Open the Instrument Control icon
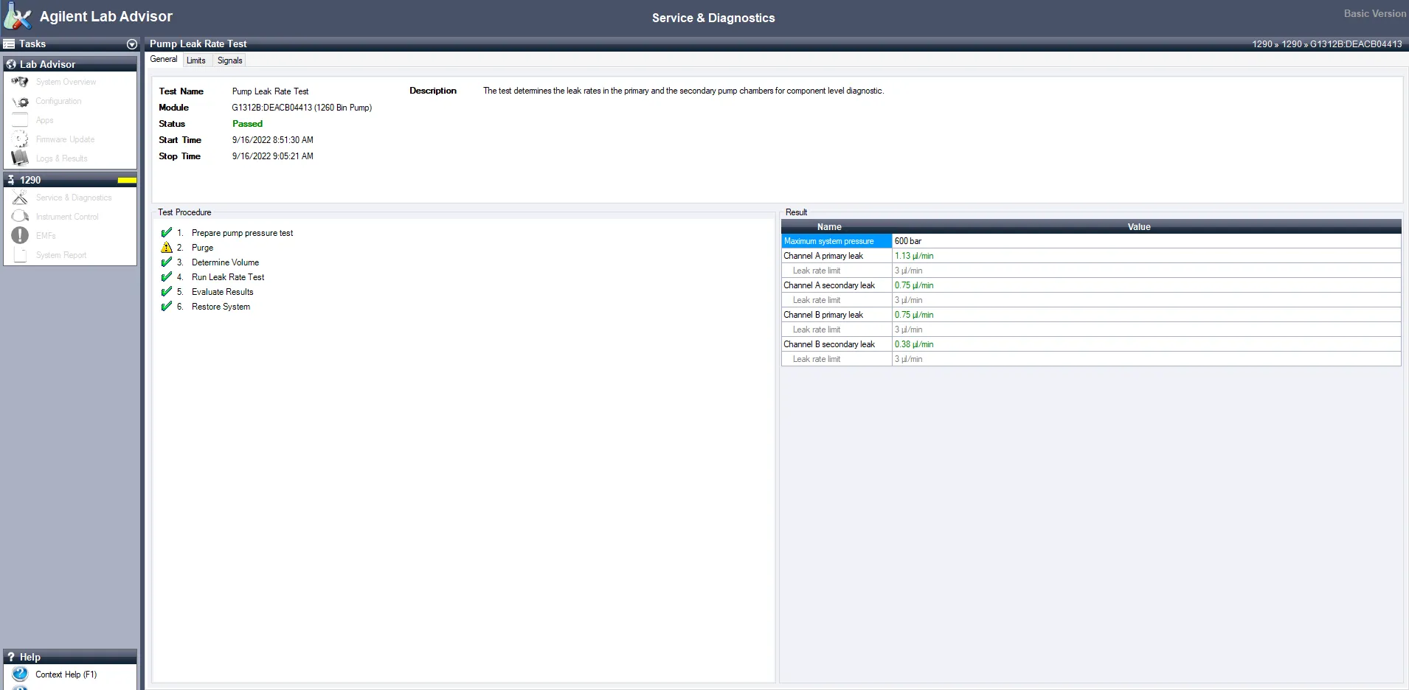The width and height of the screenshot is (1409, 690). tap(20, 217)
